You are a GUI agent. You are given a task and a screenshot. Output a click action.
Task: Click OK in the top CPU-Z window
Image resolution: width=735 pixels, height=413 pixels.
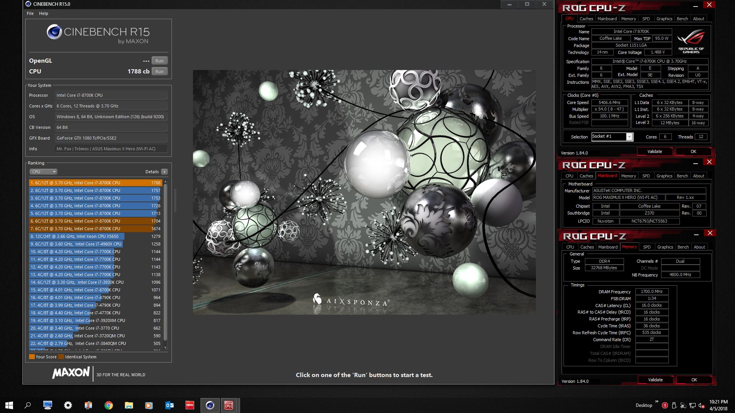pos(693,152)
